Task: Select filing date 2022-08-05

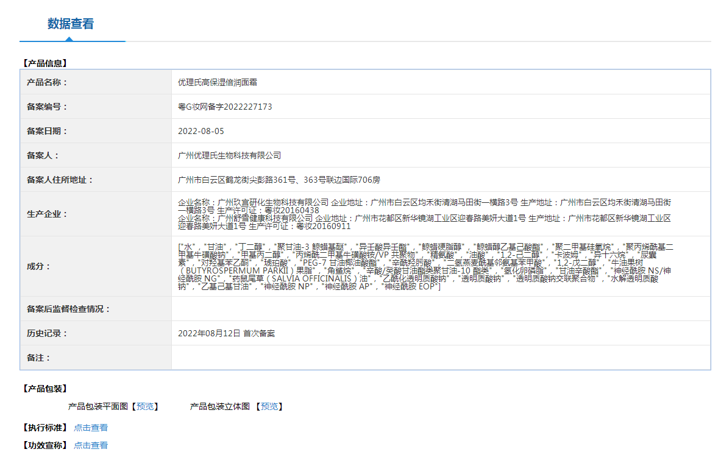Action: [201, 131]
